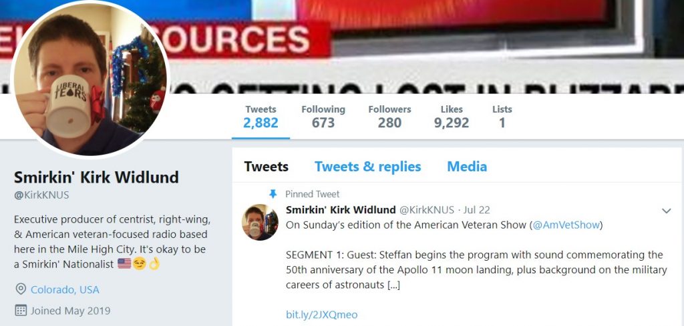Show the 280 Followers

[x=389, y=117]
